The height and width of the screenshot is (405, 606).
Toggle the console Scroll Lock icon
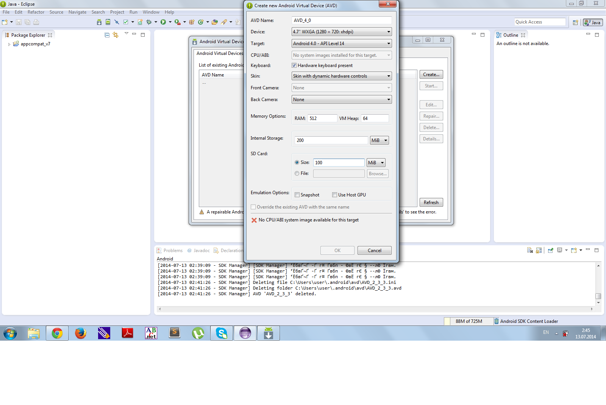(x=539, y=250)
